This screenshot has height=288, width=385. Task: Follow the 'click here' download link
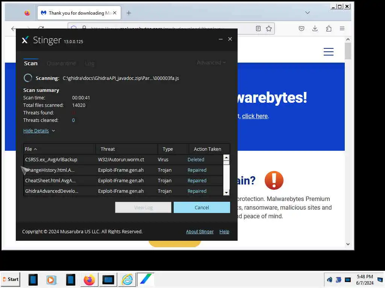pyautogui.click(x=255, y=116)
